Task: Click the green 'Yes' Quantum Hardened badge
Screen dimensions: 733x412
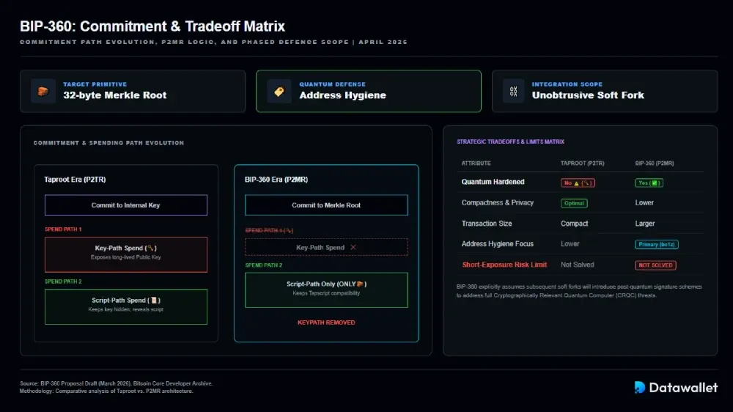Action: click(x=649, y=183)
